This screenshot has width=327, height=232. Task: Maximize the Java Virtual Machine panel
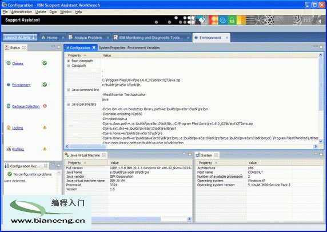click(x=190, y=154)
